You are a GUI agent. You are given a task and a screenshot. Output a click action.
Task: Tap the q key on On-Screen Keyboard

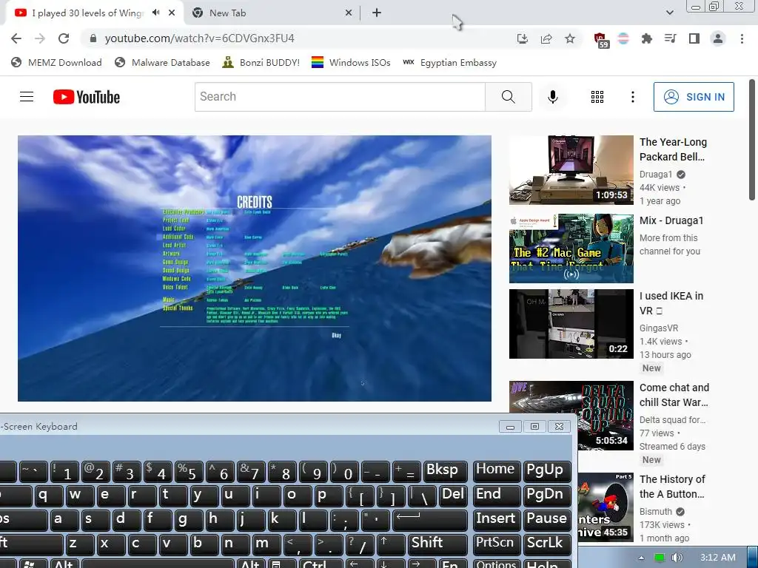click(50, 495)
